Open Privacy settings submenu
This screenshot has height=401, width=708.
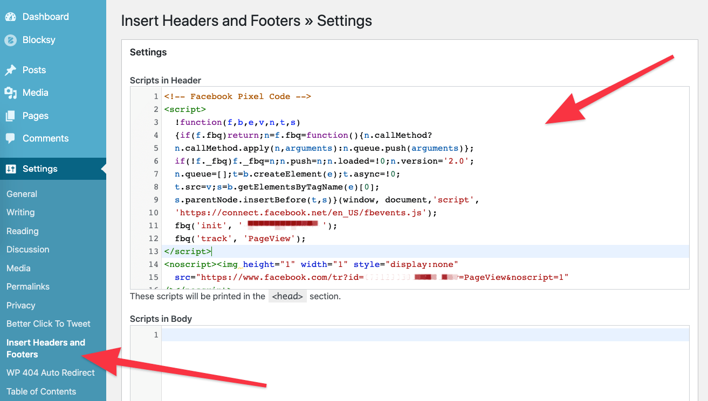click(x=20, y=305)
